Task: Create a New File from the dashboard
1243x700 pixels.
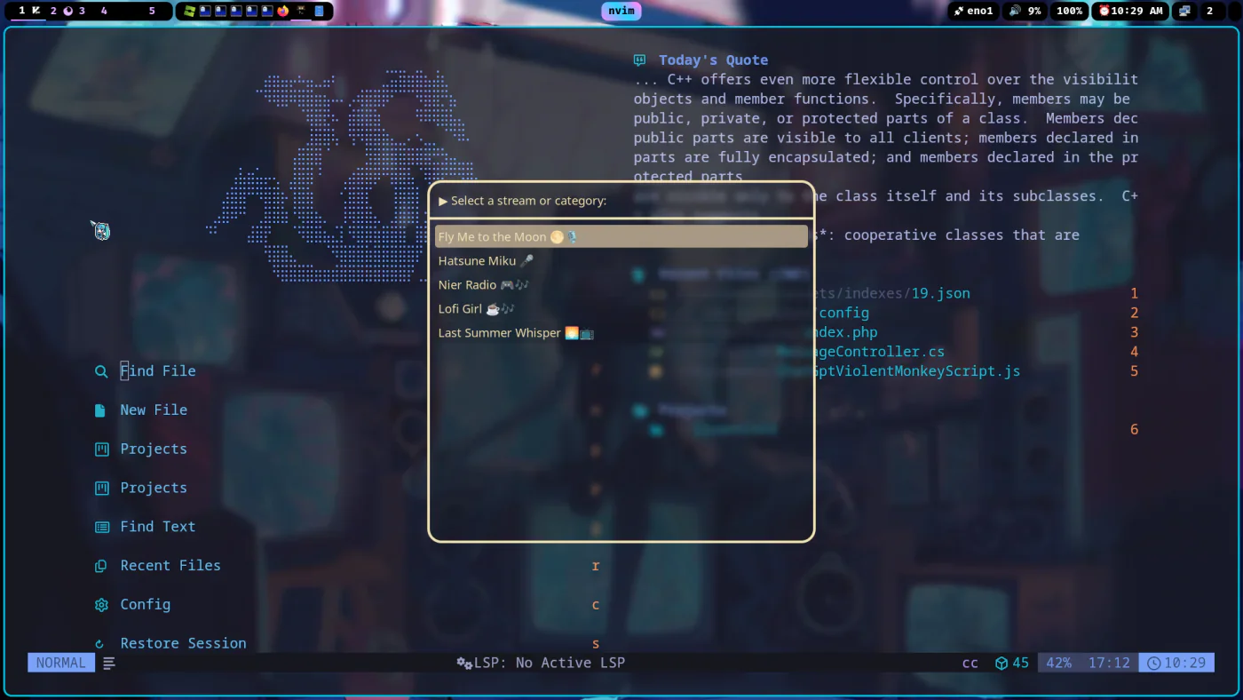Action: (x=154, y=410)
